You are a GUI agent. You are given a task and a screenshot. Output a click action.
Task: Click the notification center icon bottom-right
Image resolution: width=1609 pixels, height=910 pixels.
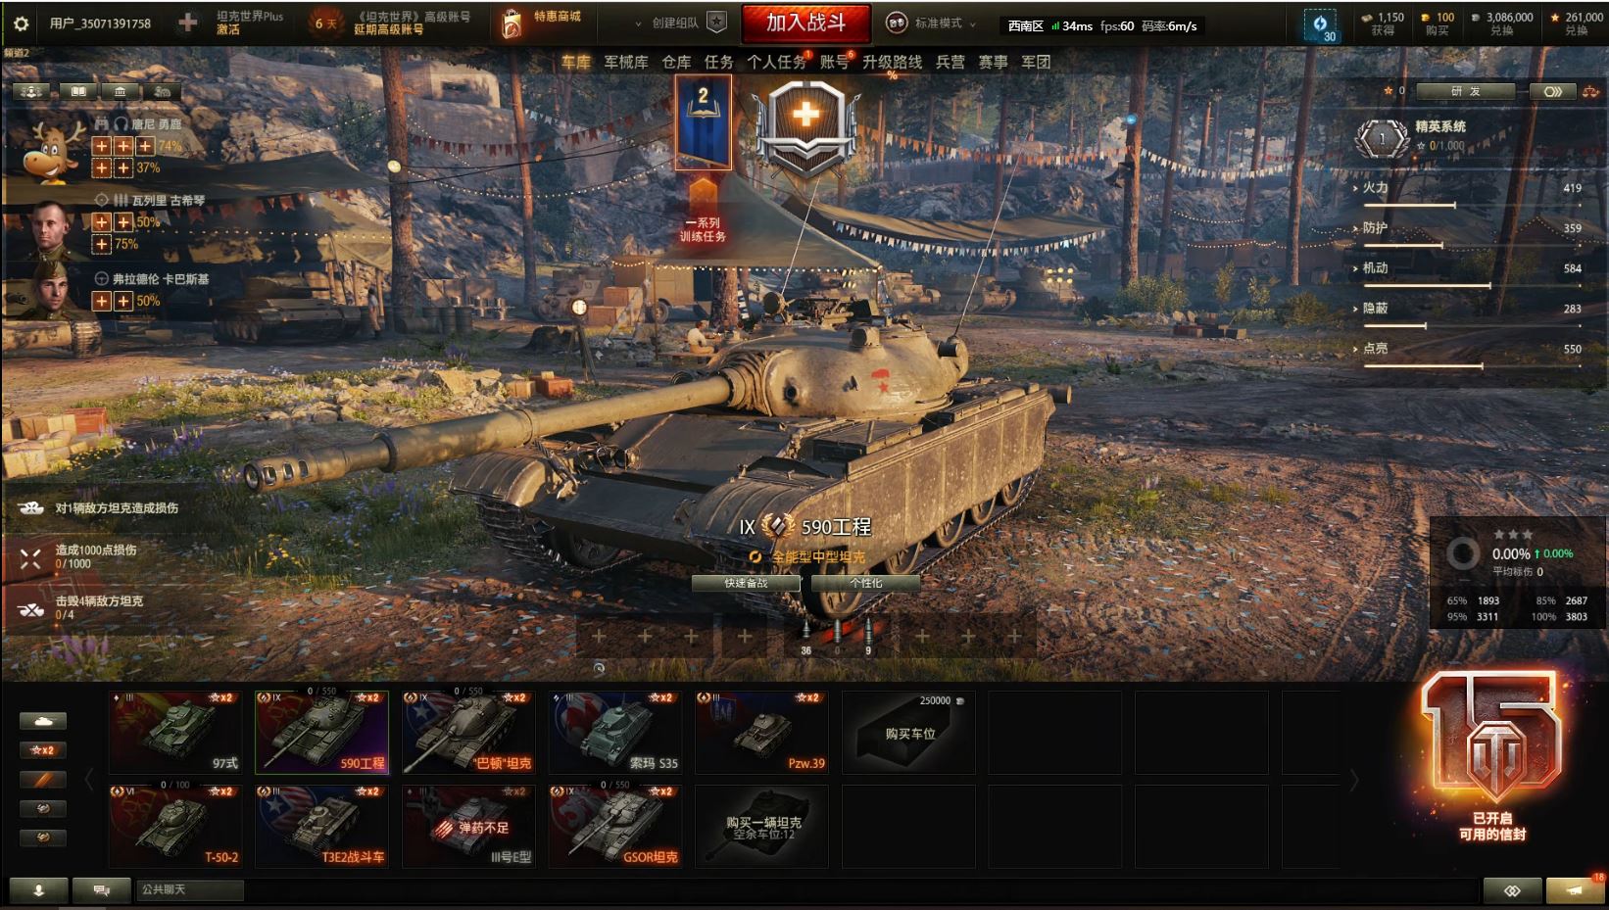[x=1576, y=889]
